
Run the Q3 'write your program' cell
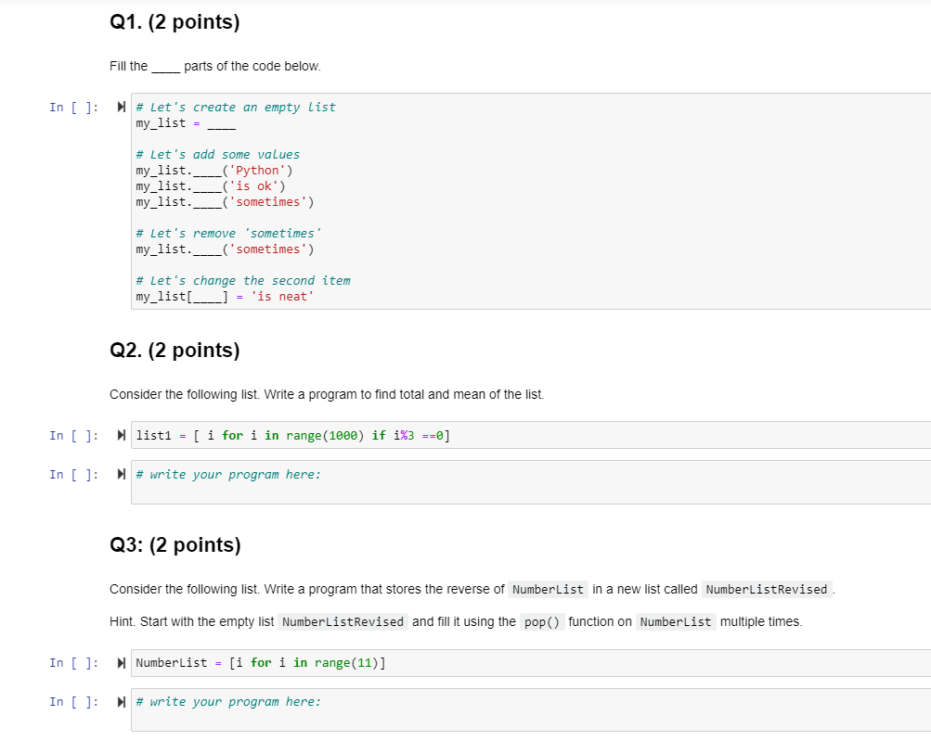[121, 701]
